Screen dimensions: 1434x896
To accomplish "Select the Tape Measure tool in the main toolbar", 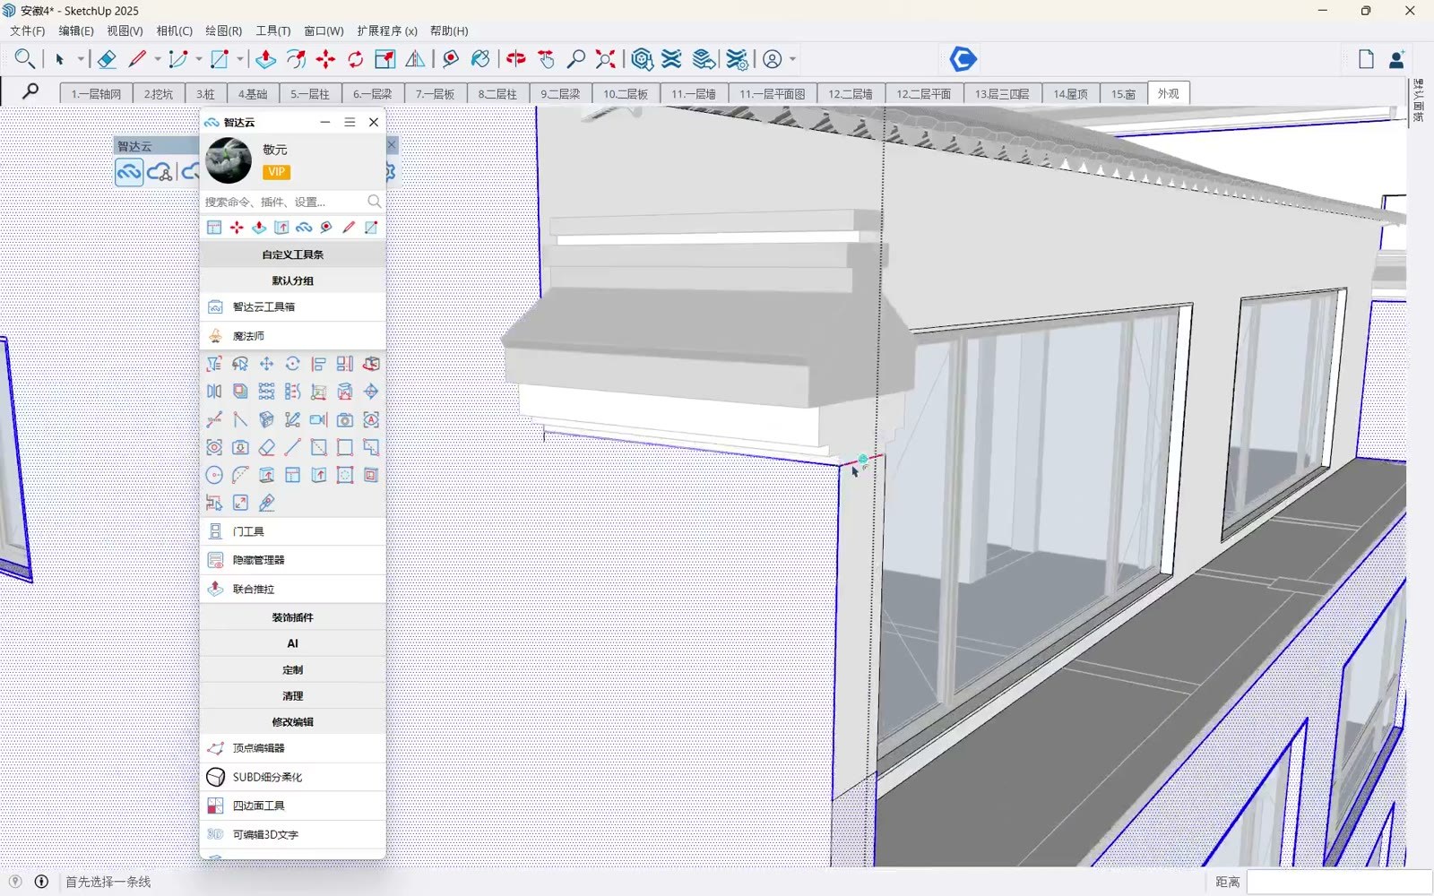I will pos(450,59).
